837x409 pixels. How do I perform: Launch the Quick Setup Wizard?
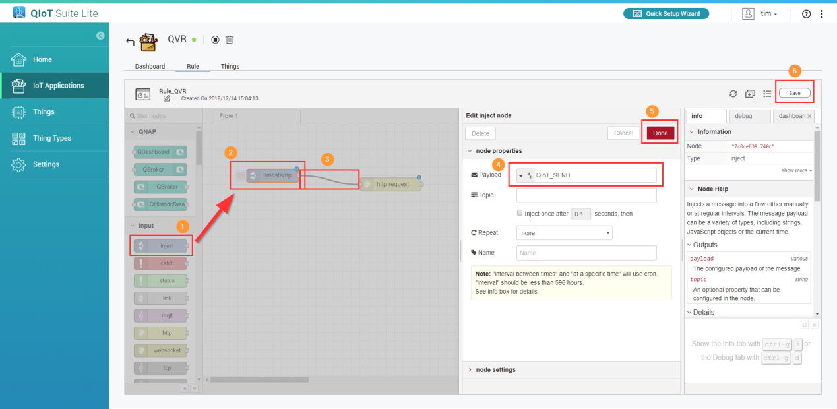click(666, 14)
